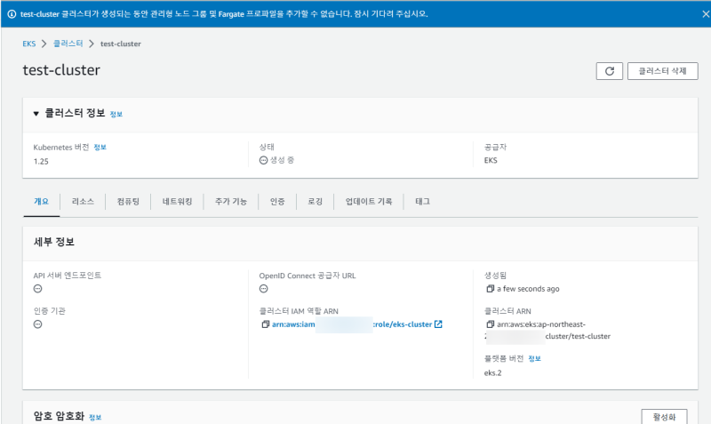711x424 pixels.
Task: Copy the cluster IAM role ARN
Action: pyautogui.click(x=266, y=324)
